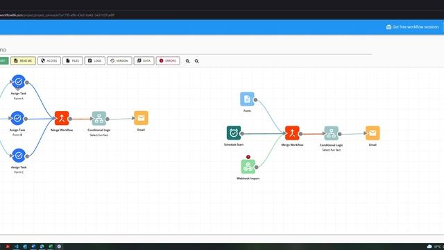Select the Schedule Start alarm clock node
444x250 pixels.
pos(234,133)
